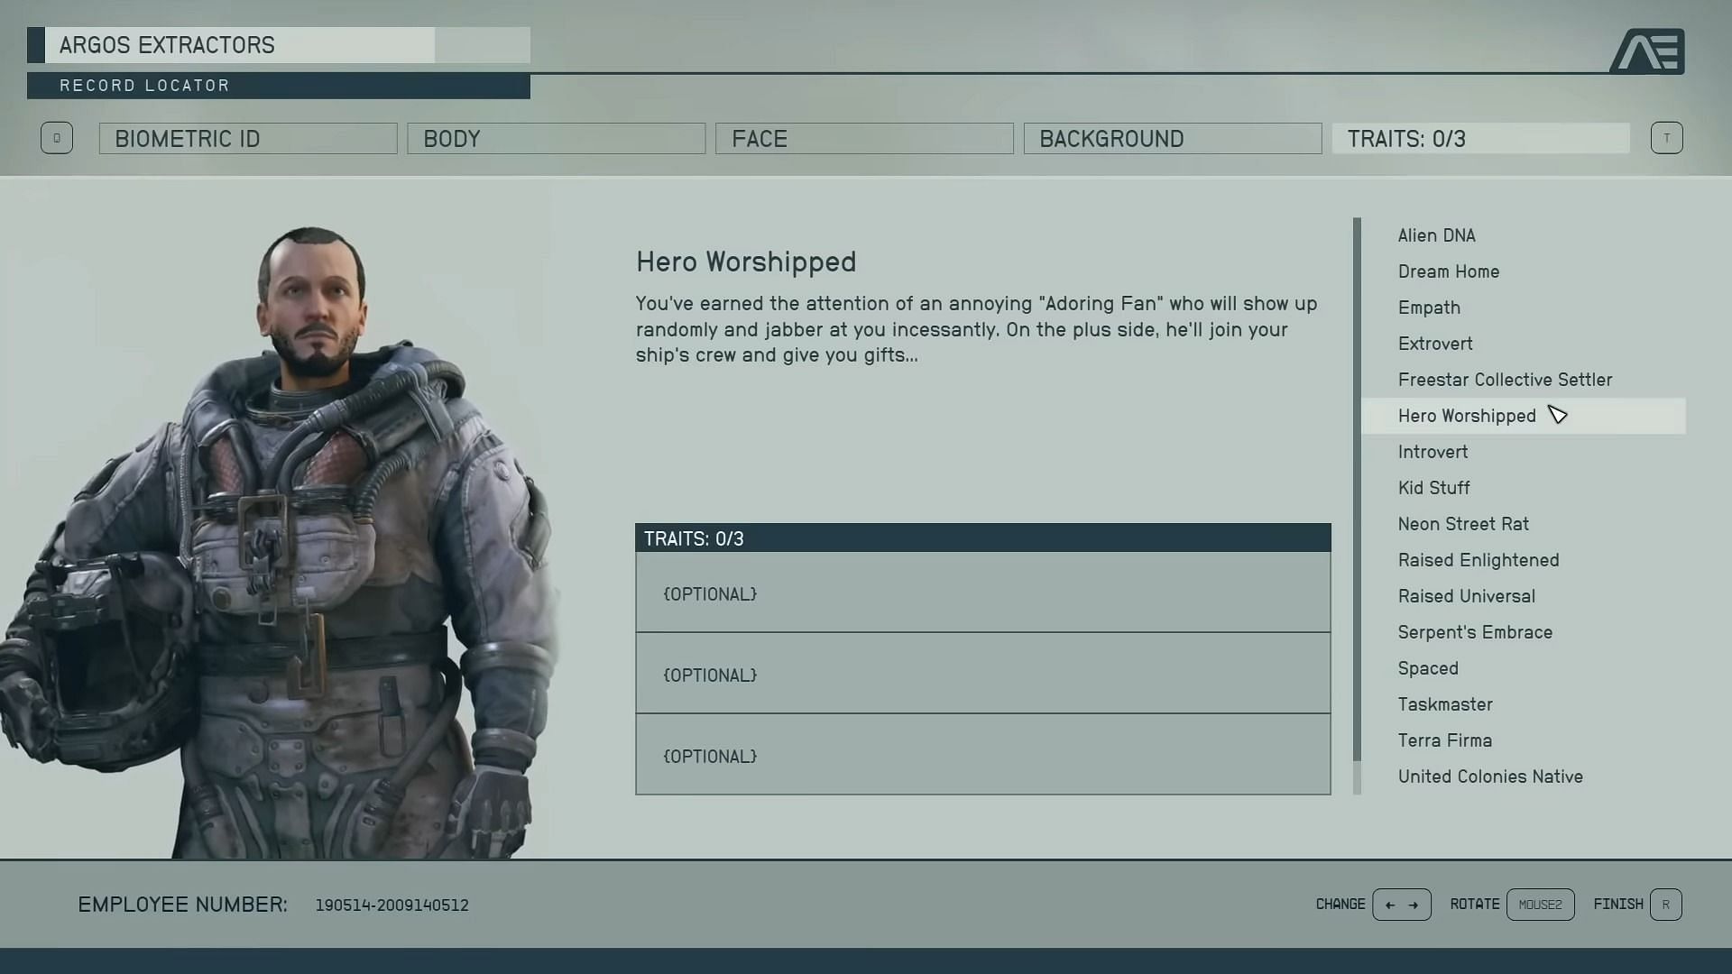Click the TRAITS panel icon button
The image size is (1732, 974).
1664,138
